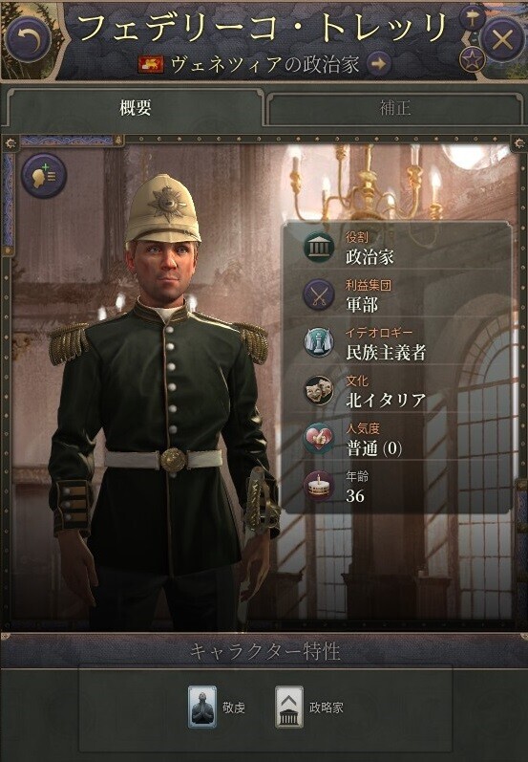Click the 民族主義者 ideology icon
The height and width of the screenshot is (762, 528).
tap(319, 342)
